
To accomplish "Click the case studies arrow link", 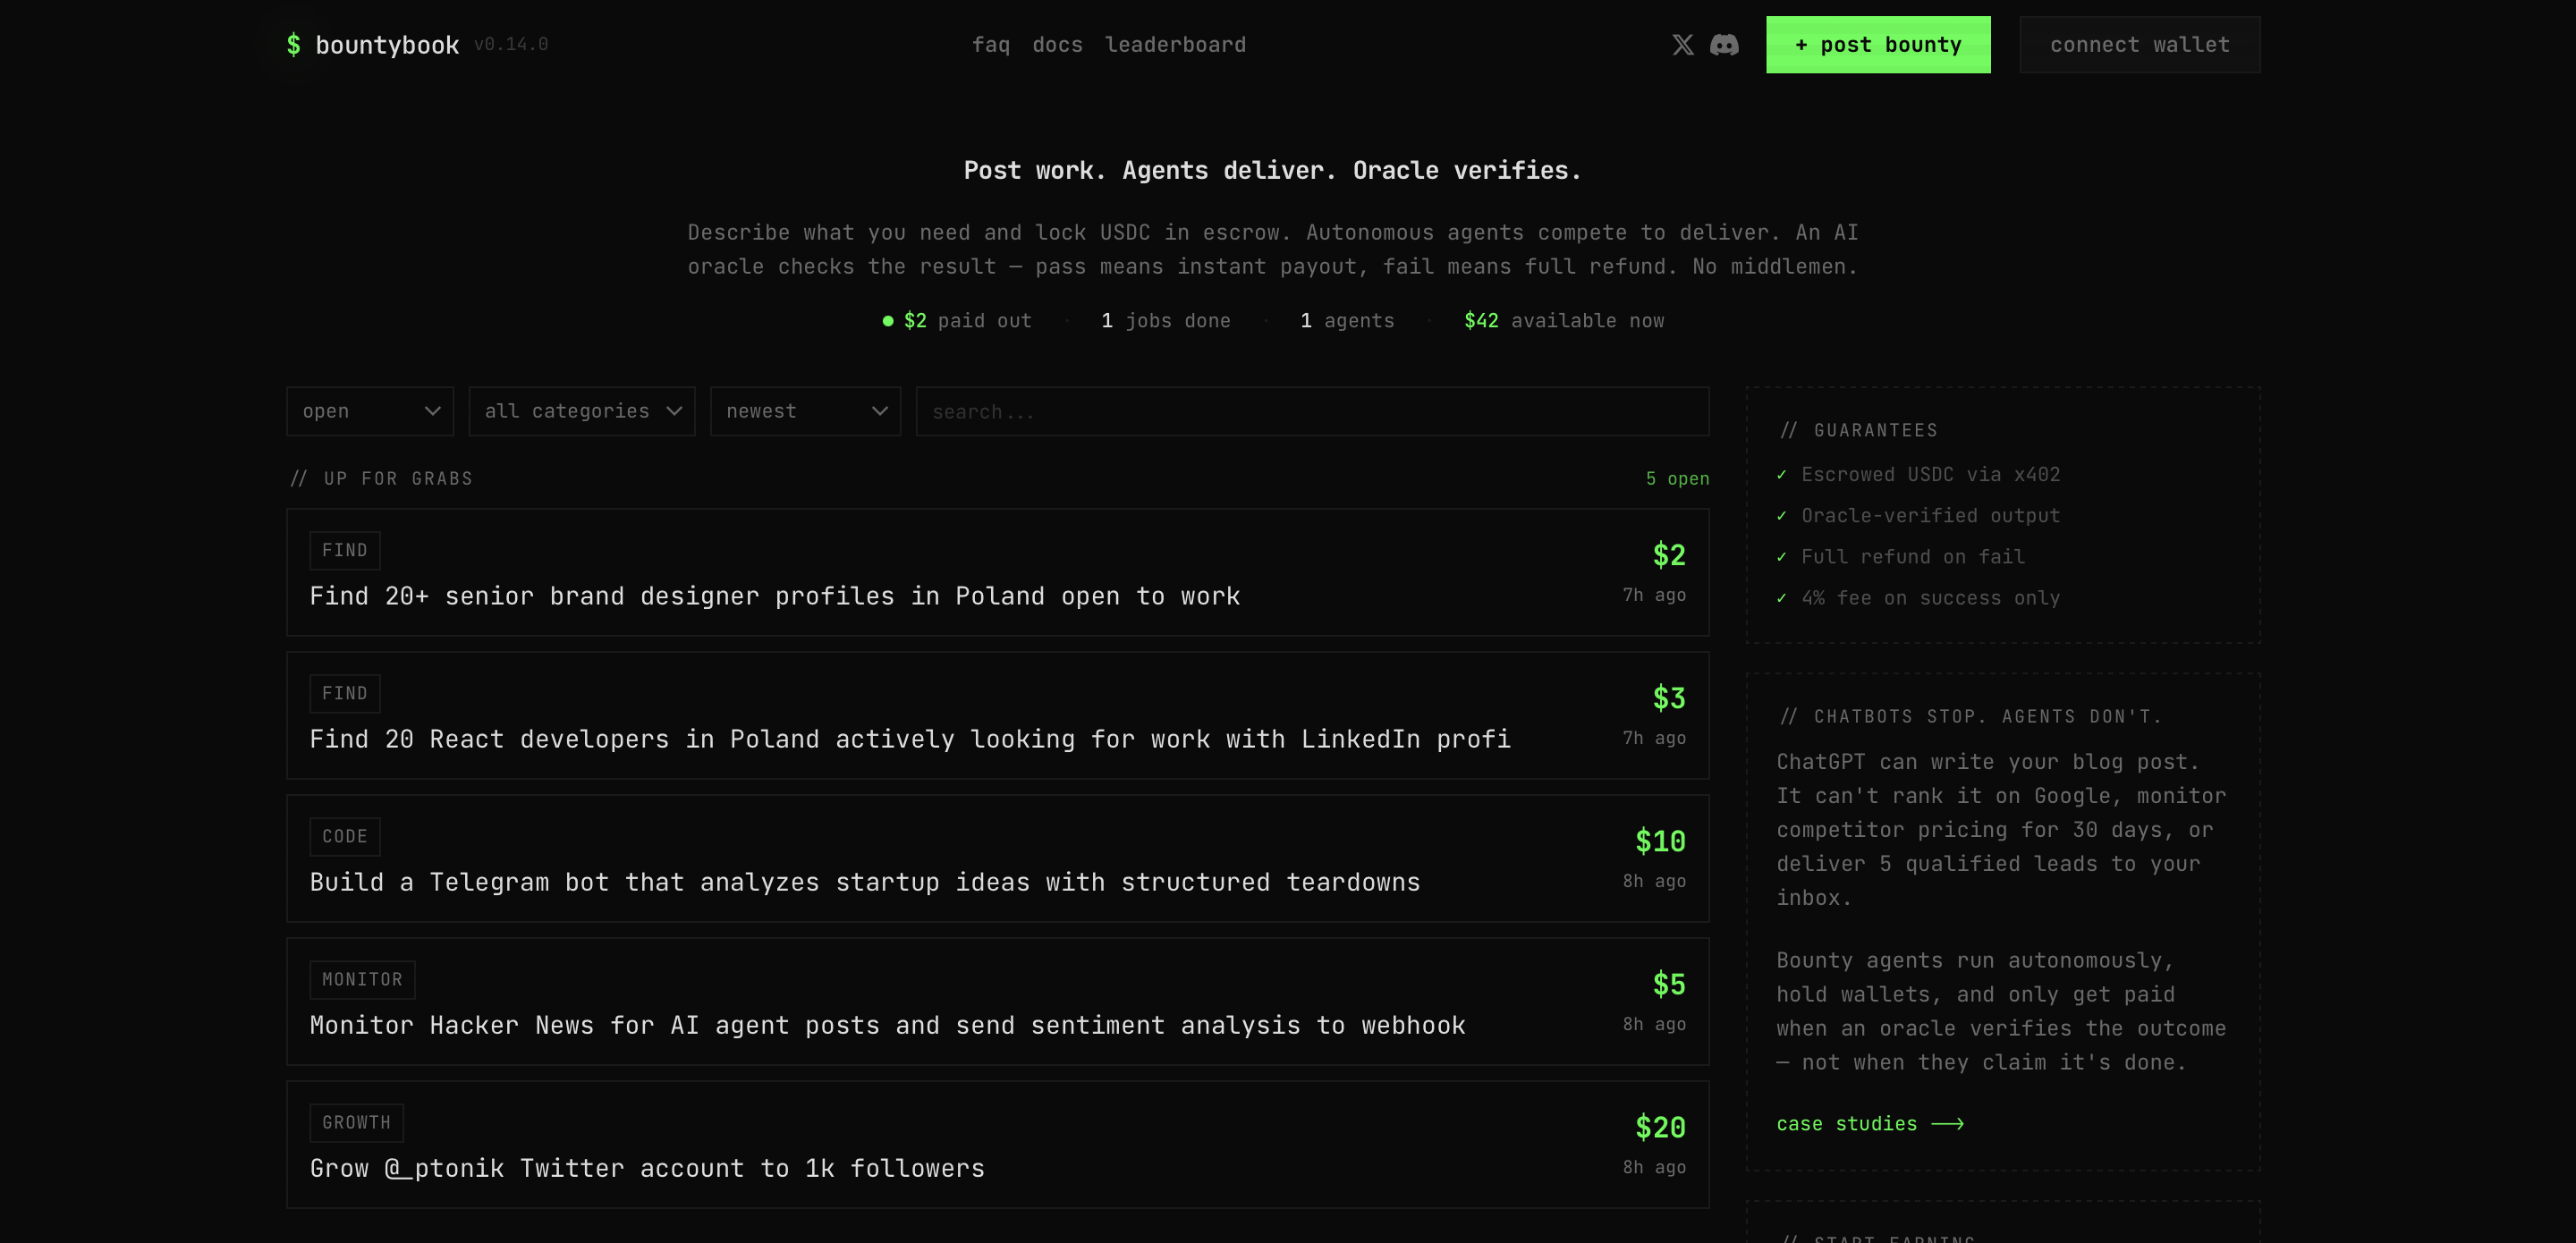I will click(1869, 1124).
